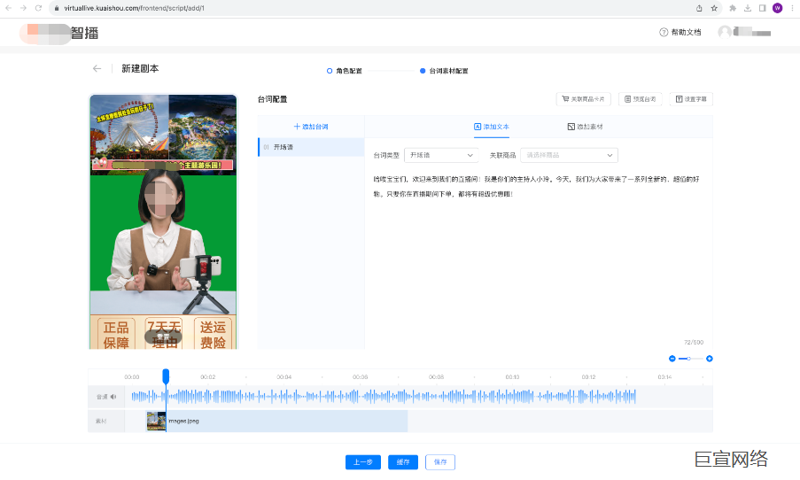Toggle the browser side panel icon
Image resolution: width=800 pixels, height=480 pixels.
tap(762, 8)
